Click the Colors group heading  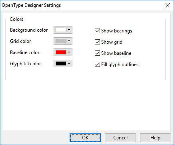click(16, 19)
